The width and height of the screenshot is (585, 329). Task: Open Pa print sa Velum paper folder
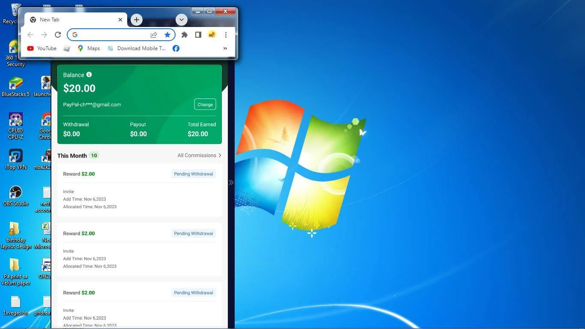coord(16,272)
